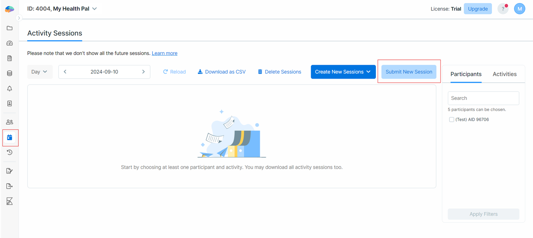Screen dimensions: 533x238
Task: Select the calendar sessions icon in sidebar
Action: (x=9, y=137)
